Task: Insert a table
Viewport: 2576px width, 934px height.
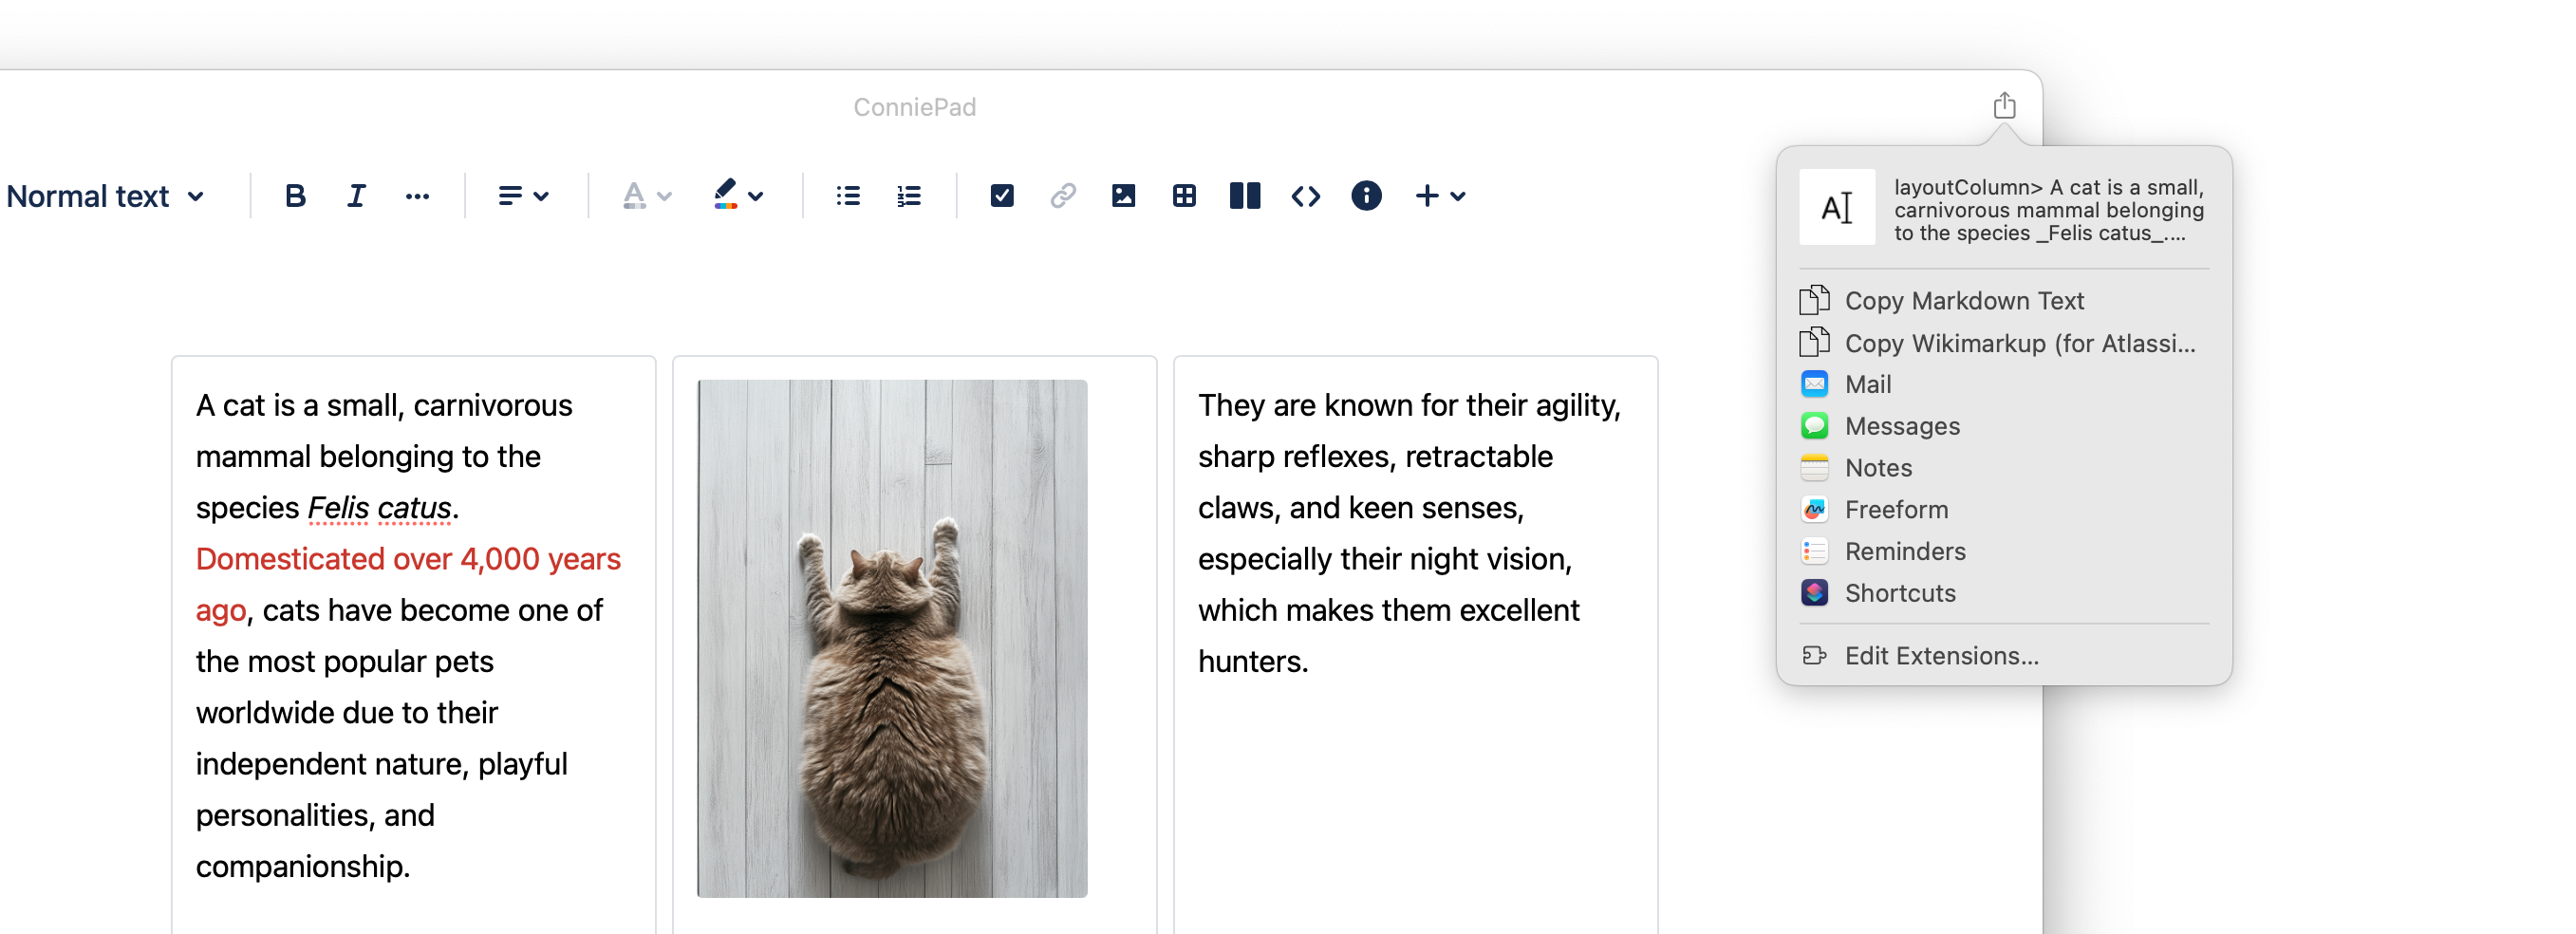Action: coord(1184,196)
